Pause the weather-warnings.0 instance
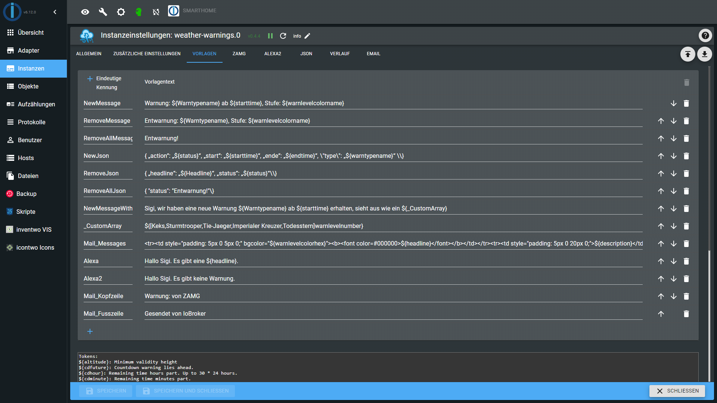717x403 pixels. (270, 36)
